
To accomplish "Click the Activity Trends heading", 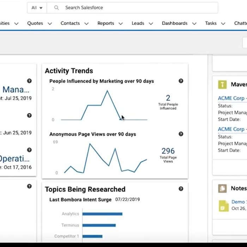I will tap(69, 71).
